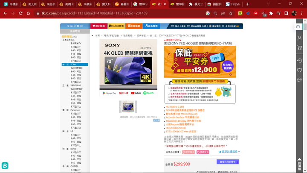
Task: Share this page via share icon
Action: coord(223,13)
